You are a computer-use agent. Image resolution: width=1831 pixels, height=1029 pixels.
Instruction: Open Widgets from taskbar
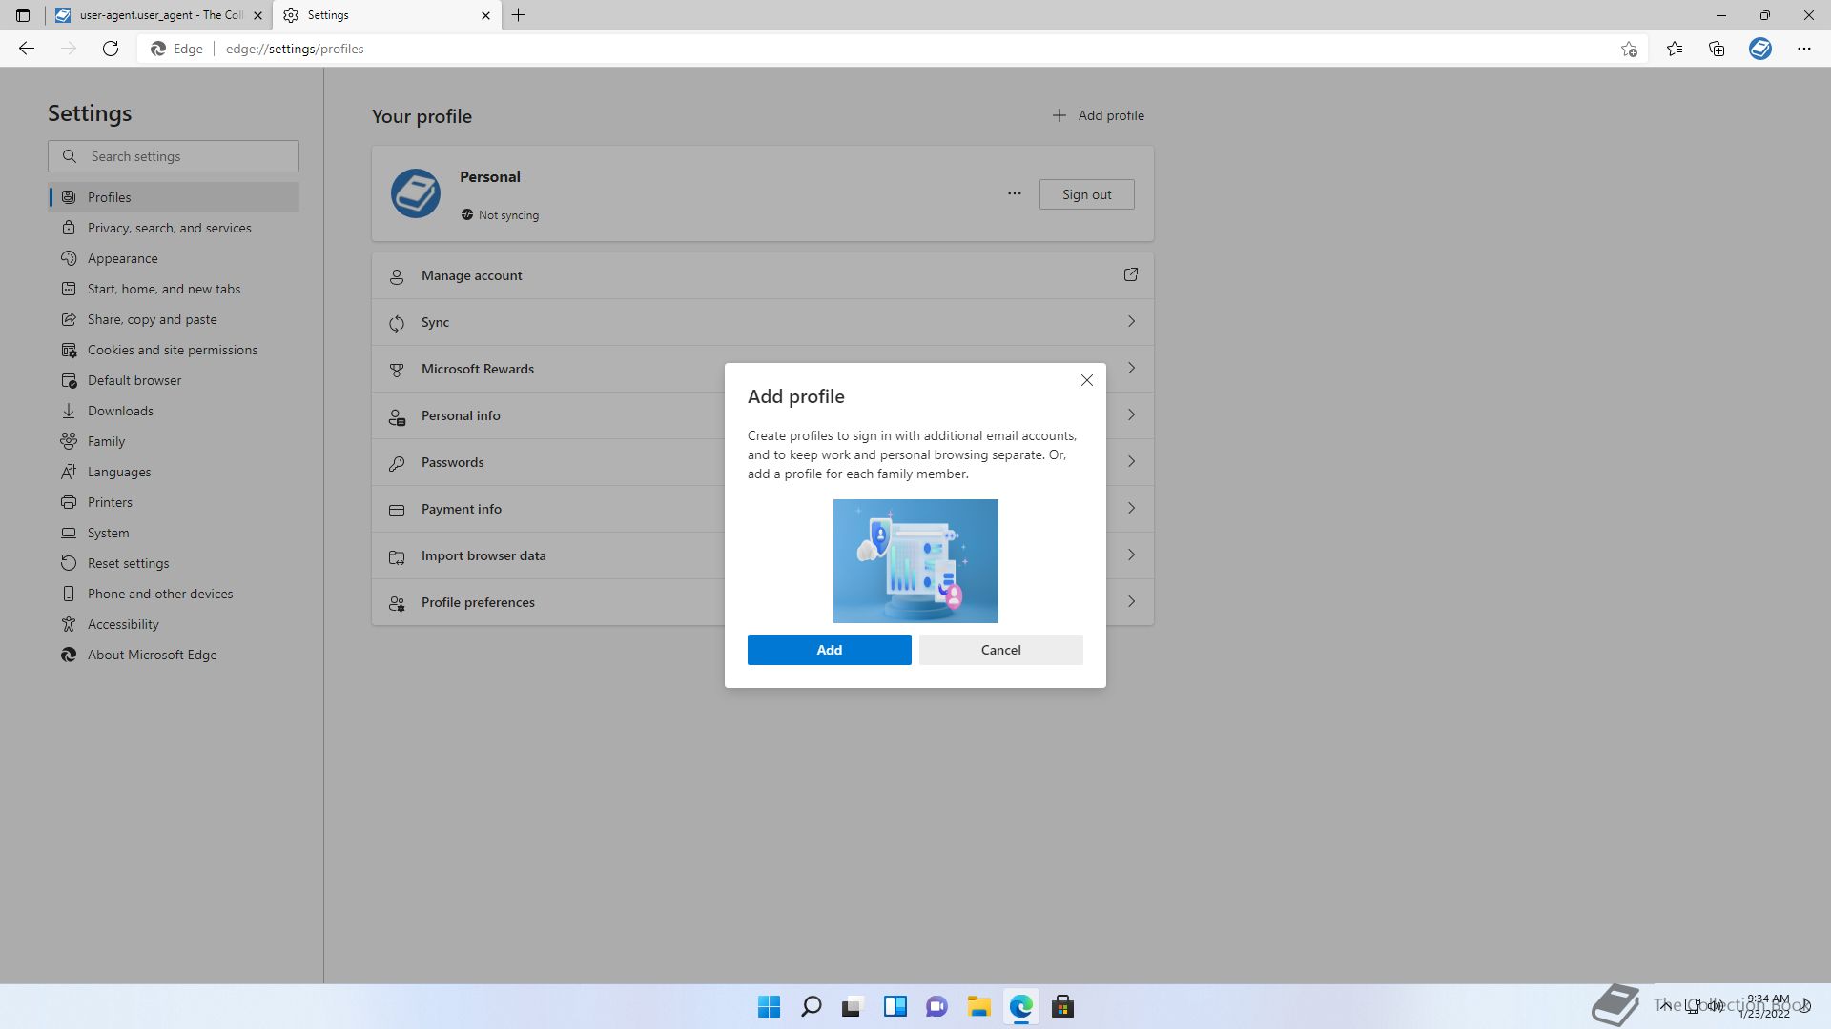click(895, 1006)
